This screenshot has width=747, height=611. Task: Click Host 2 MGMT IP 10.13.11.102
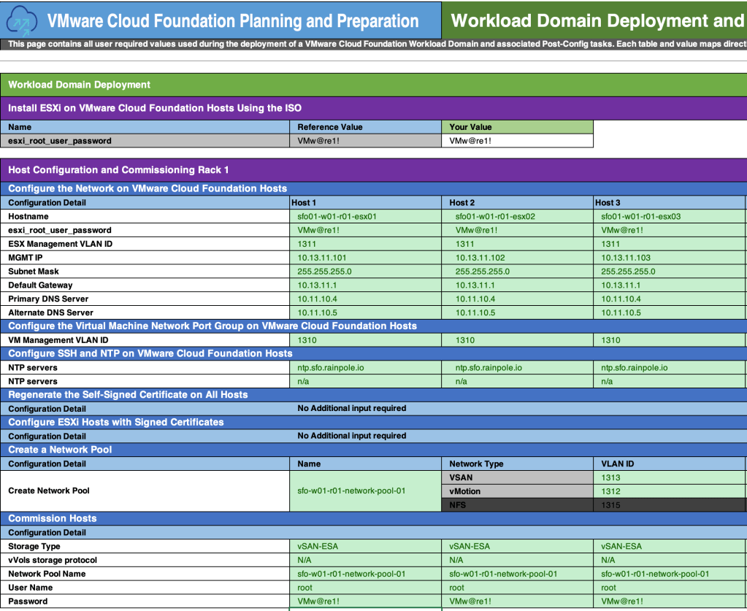(517, 258)
